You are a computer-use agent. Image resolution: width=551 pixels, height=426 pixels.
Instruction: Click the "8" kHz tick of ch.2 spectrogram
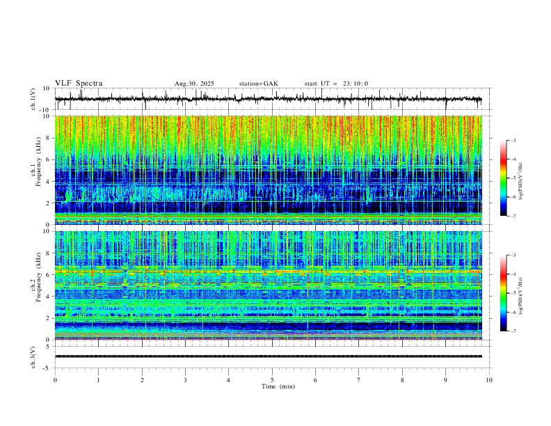pos(49,253)
